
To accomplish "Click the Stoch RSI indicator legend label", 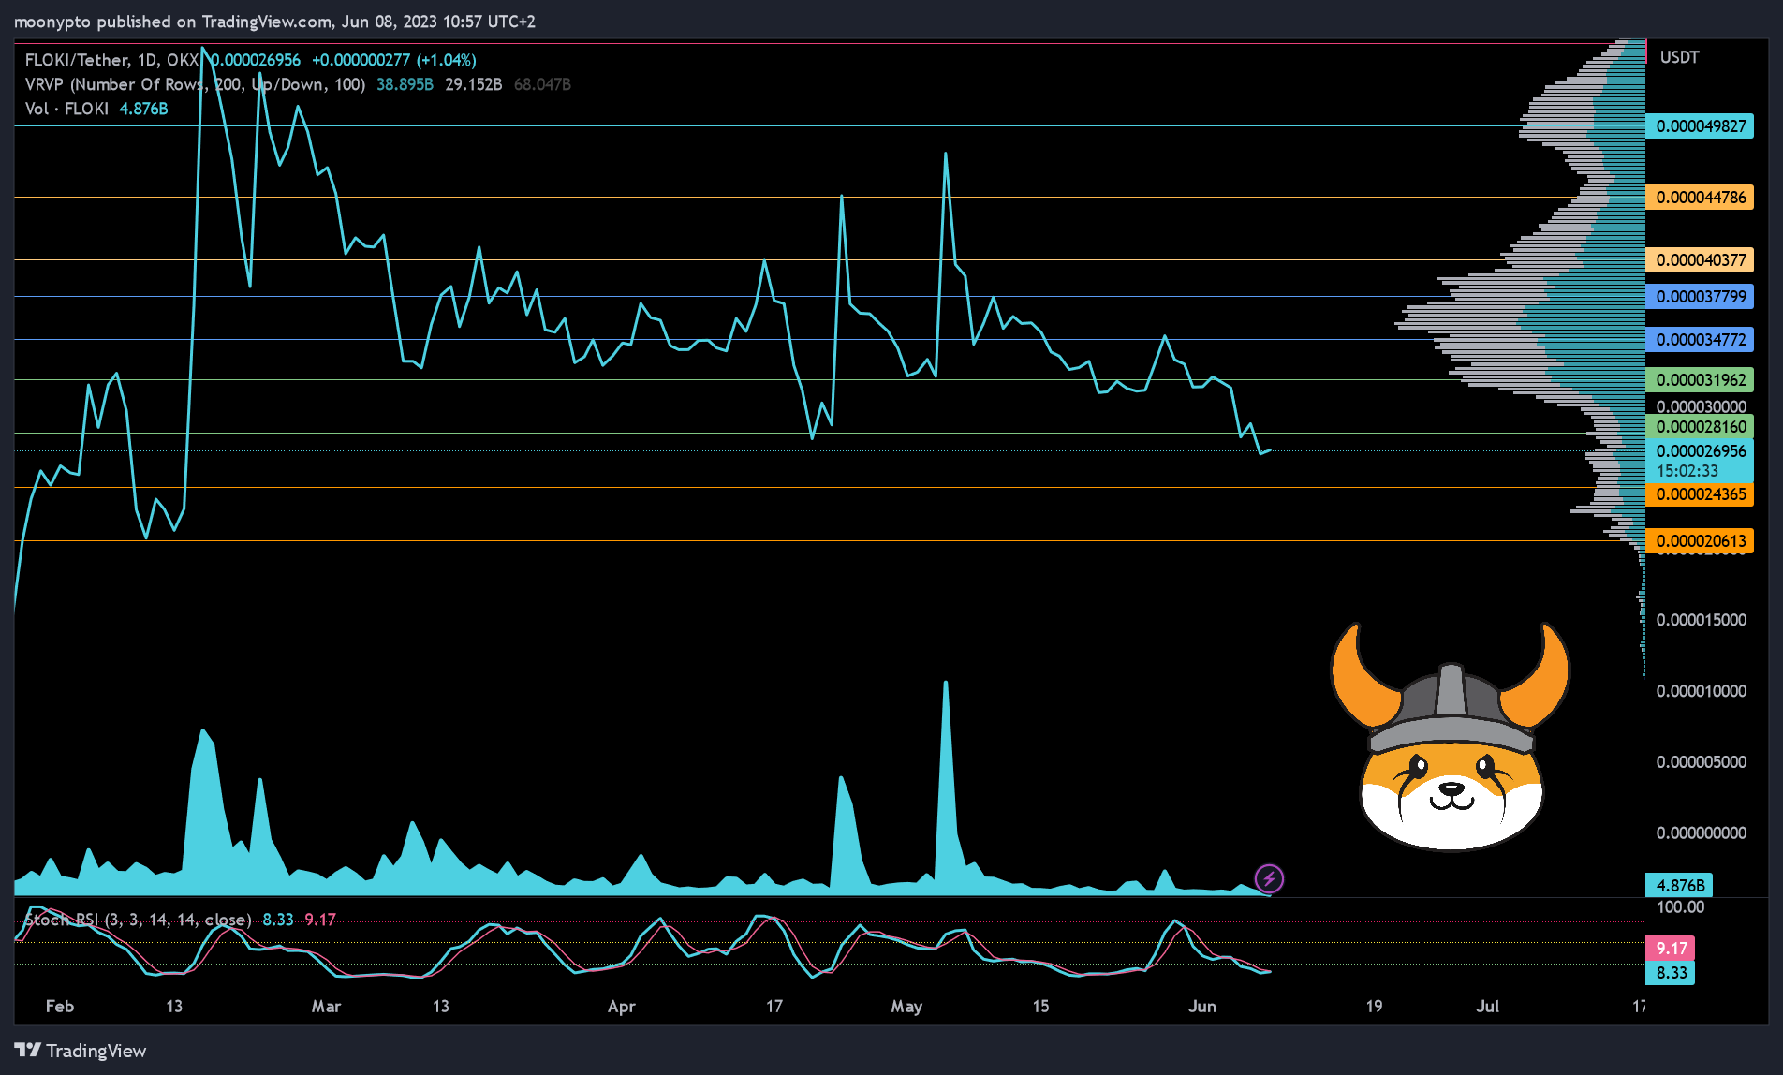I will 138,920.
